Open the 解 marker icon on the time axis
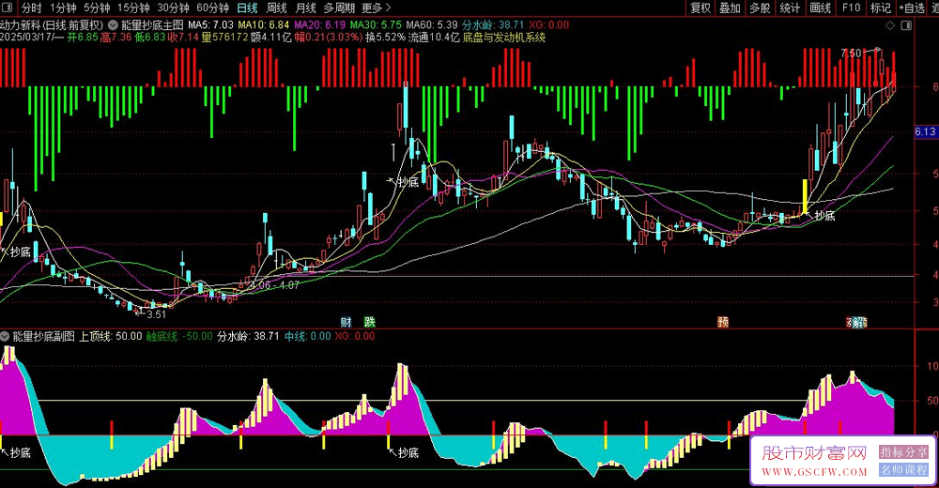 (x=859, y=322)
